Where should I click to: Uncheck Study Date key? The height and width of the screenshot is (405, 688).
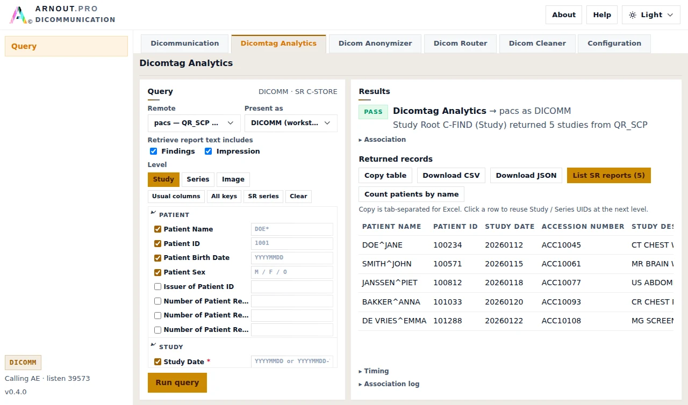(x=157, y=362)
